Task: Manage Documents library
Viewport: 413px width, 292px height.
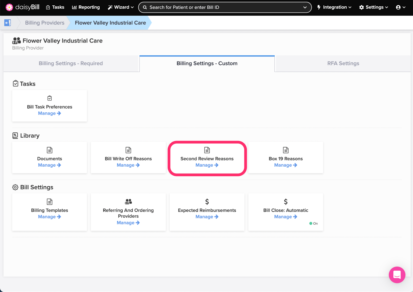Action: pyautogui.click(x=50, y=165)
